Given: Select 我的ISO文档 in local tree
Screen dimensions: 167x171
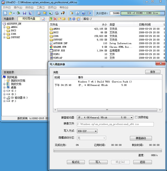Looking at the screenshot, I should click(x=18, y=81).
